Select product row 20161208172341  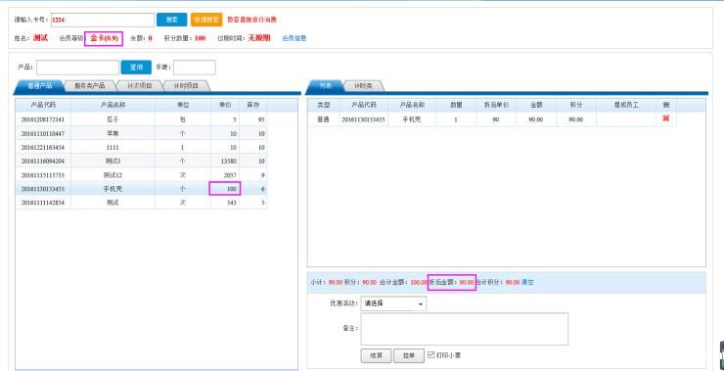point(141,119)
